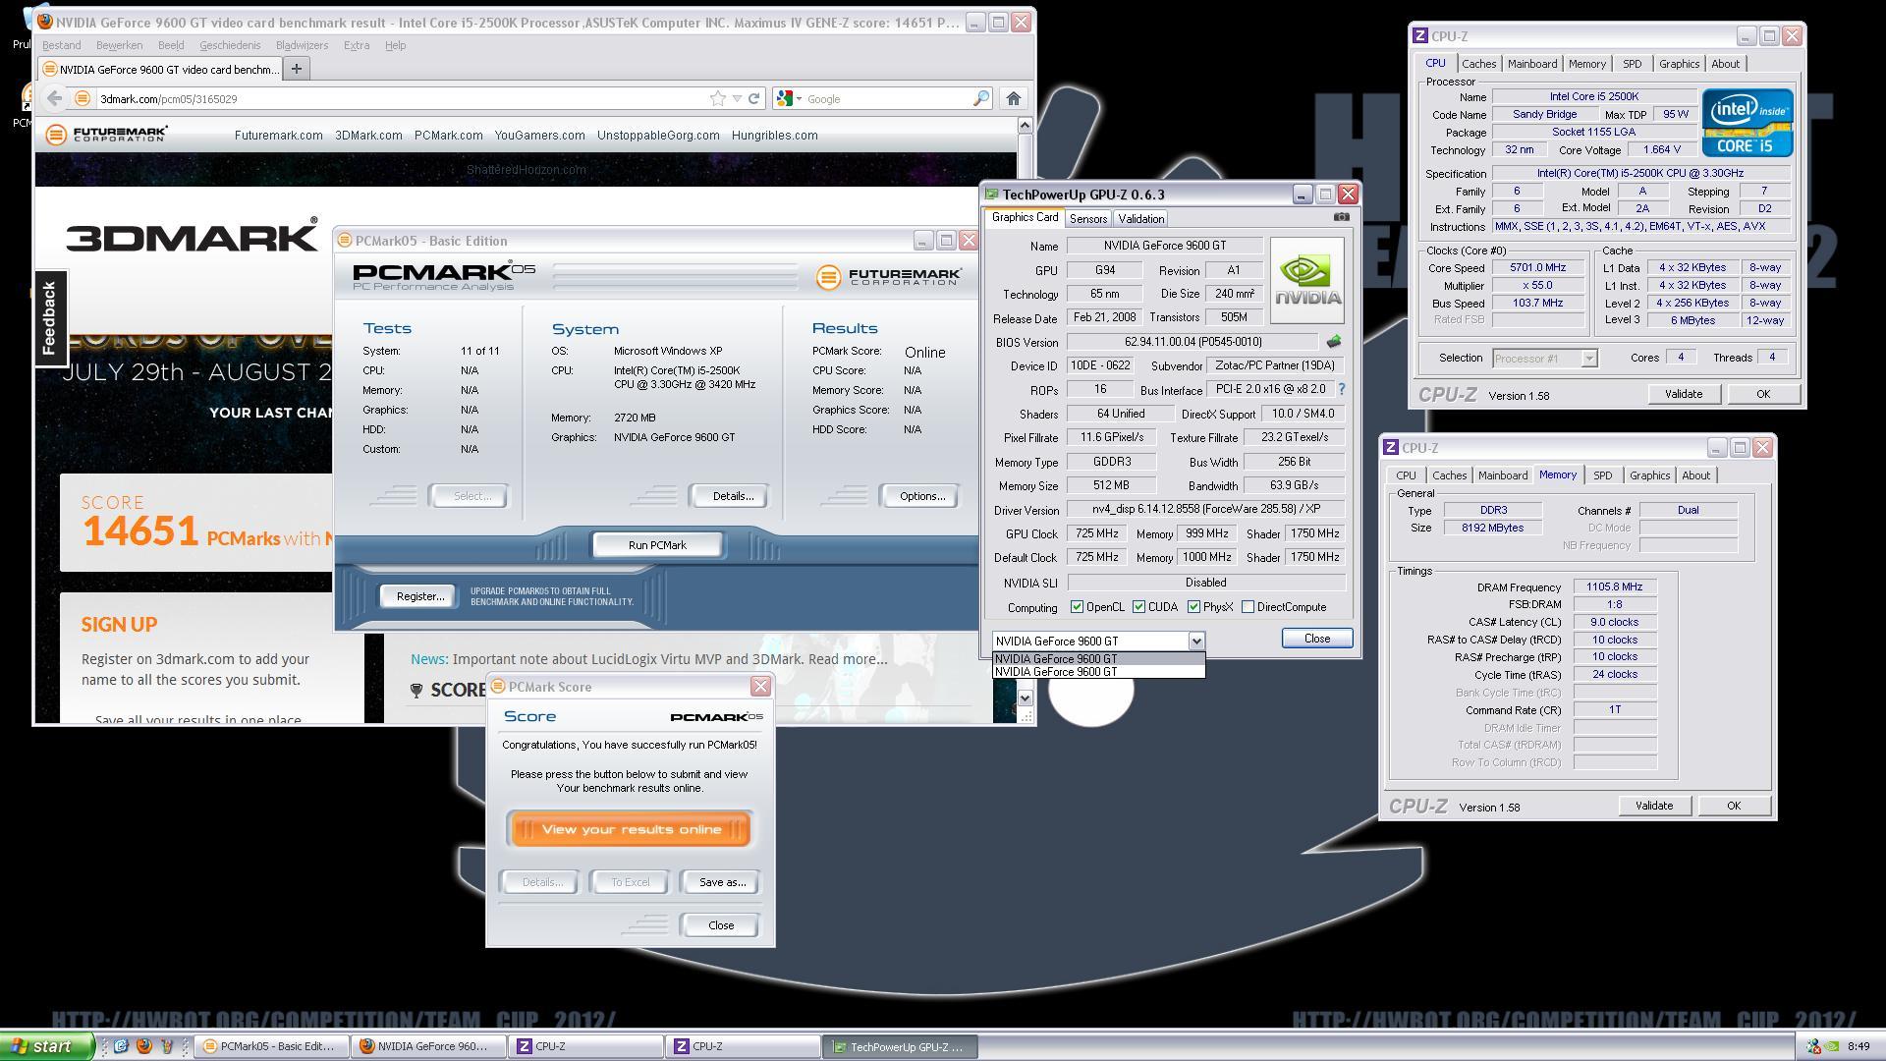Click the search magnifier in Google box
Image resolution: width=1886 pixels, height=1061 pixels.
pos(980,98)
